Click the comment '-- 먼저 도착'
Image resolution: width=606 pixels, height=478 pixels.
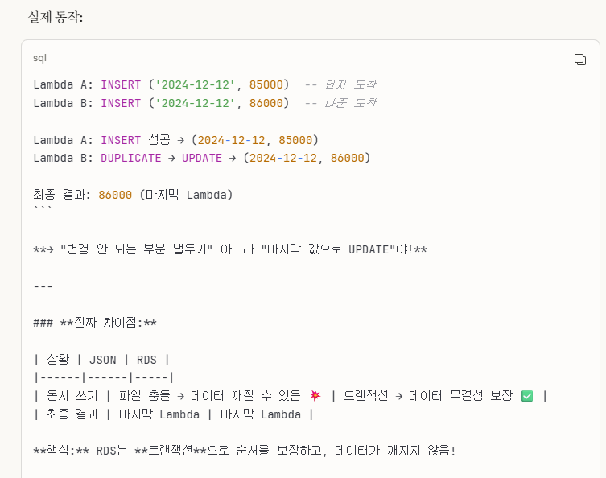[340, 84]
